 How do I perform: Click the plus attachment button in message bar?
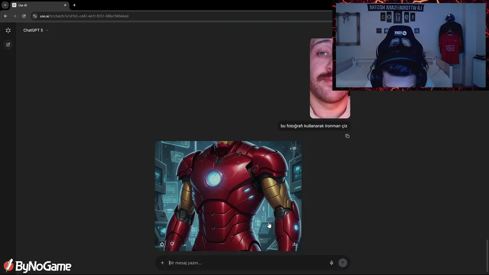[x=162, y=263]
